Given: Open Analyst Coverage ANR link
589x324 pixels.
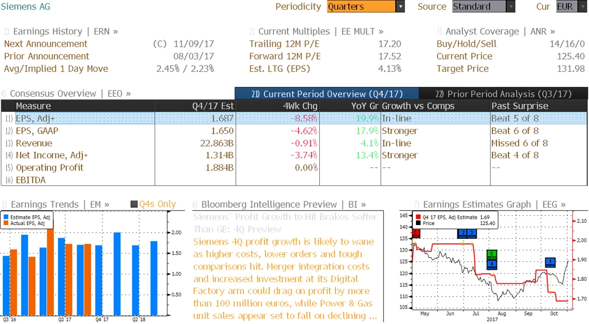Looking at the screenshot, I should 500,32.
